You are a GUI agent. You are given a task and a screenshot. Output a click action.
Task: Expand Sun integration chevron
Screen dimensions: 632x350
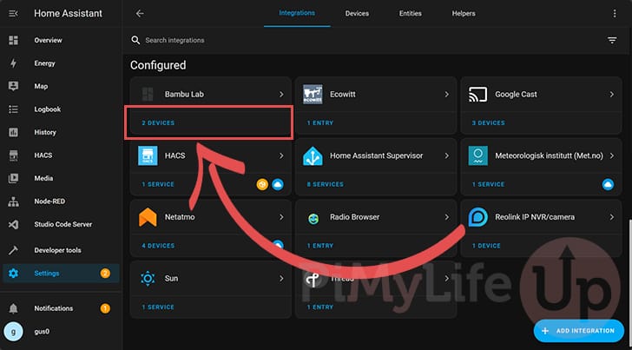coord(281,278)
